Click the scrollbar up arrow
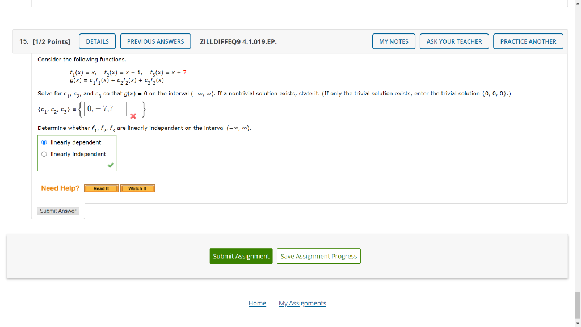The width and height of the screenshot is (581, 327). 577,4
